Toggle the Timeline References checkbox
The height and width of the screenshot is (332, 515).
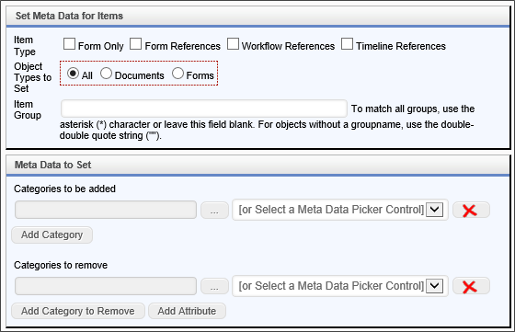(348, 43)
